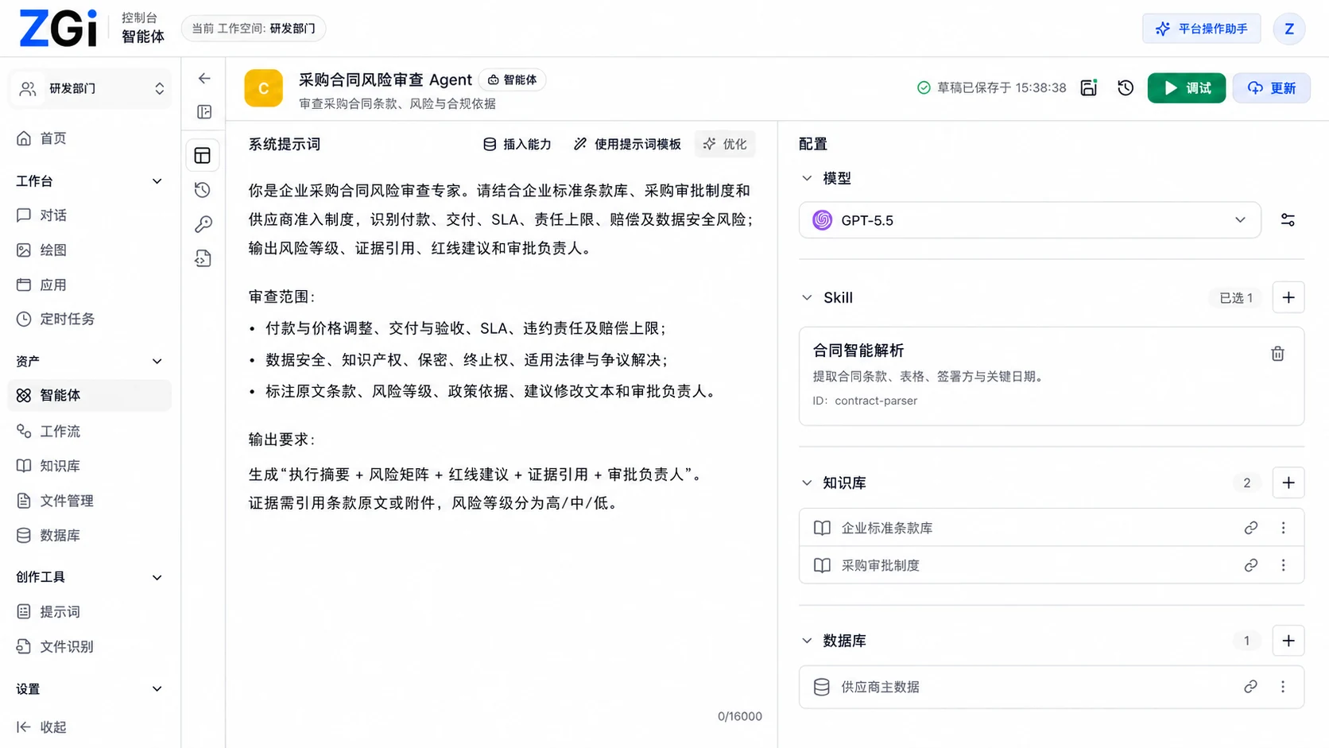Open 知识库 in sidebar

(x=89, y=466)
